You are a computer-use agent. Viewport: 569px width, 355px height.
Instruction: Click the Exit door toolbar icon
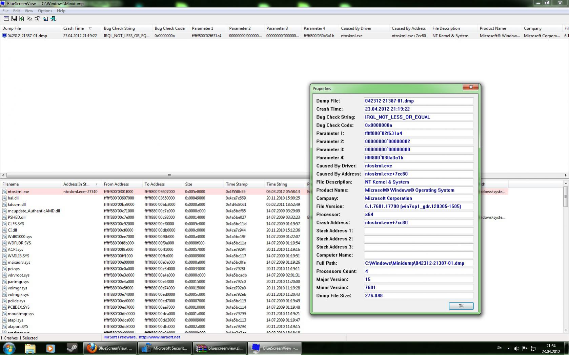point(53,19)
